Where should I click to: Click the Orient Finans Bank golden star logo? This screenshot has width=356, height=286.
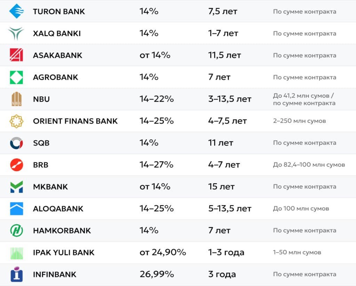(x=16, y=121)
